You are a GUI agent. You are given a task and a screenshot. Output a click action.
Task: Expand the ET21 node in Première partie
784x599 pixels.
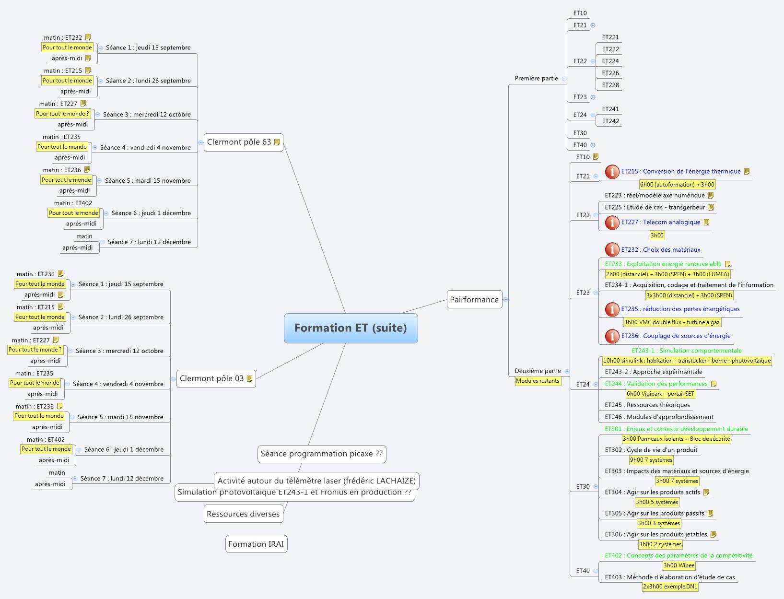(x=593, y=25)
